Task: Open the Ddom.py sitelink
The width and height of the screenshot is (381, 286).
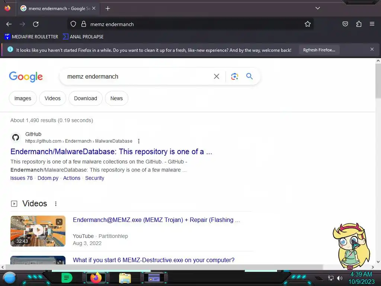Action: pyautogui.click(x=48, y=178)
